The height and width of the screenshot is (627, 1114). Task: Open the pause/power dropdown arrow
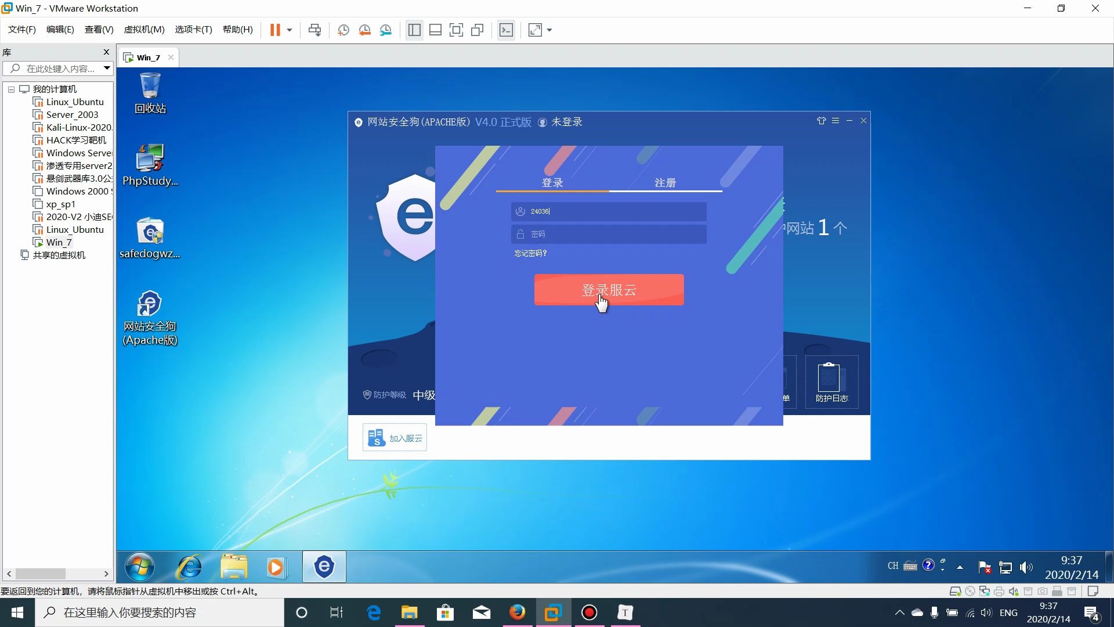289,30
